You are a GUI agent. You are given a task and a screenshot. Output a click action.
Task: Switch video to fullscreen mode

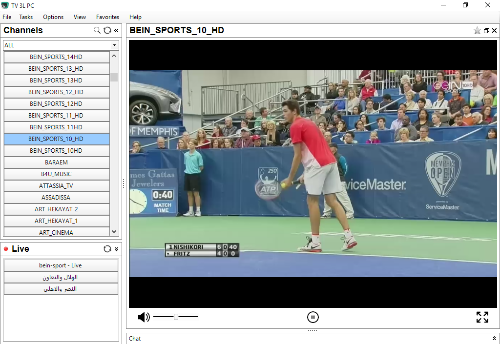point(482,317)
